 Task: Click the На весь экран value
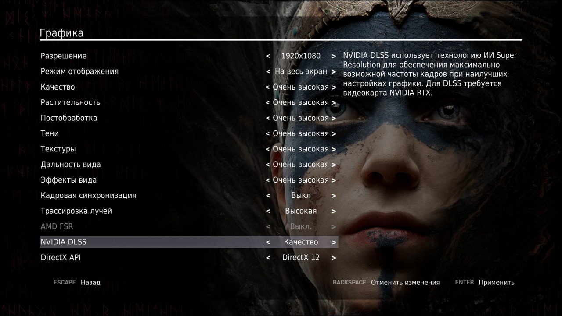pos(301,72)
